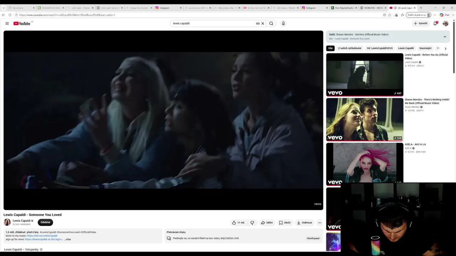
Task: Switch to the first Instagram browser tab
Action: point(167,8)
